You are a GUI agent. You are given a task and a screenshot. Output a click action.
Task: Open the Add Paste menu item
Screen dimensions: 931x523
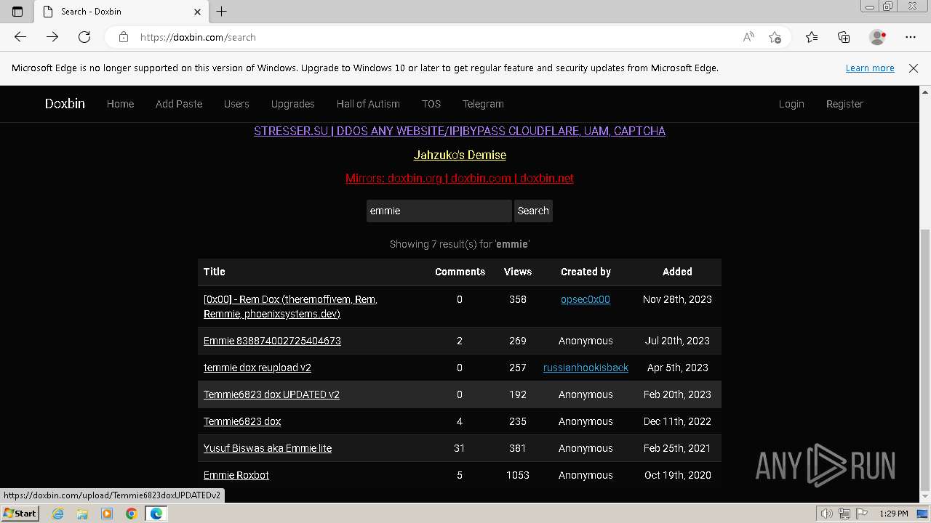click(x=179, y=104)
